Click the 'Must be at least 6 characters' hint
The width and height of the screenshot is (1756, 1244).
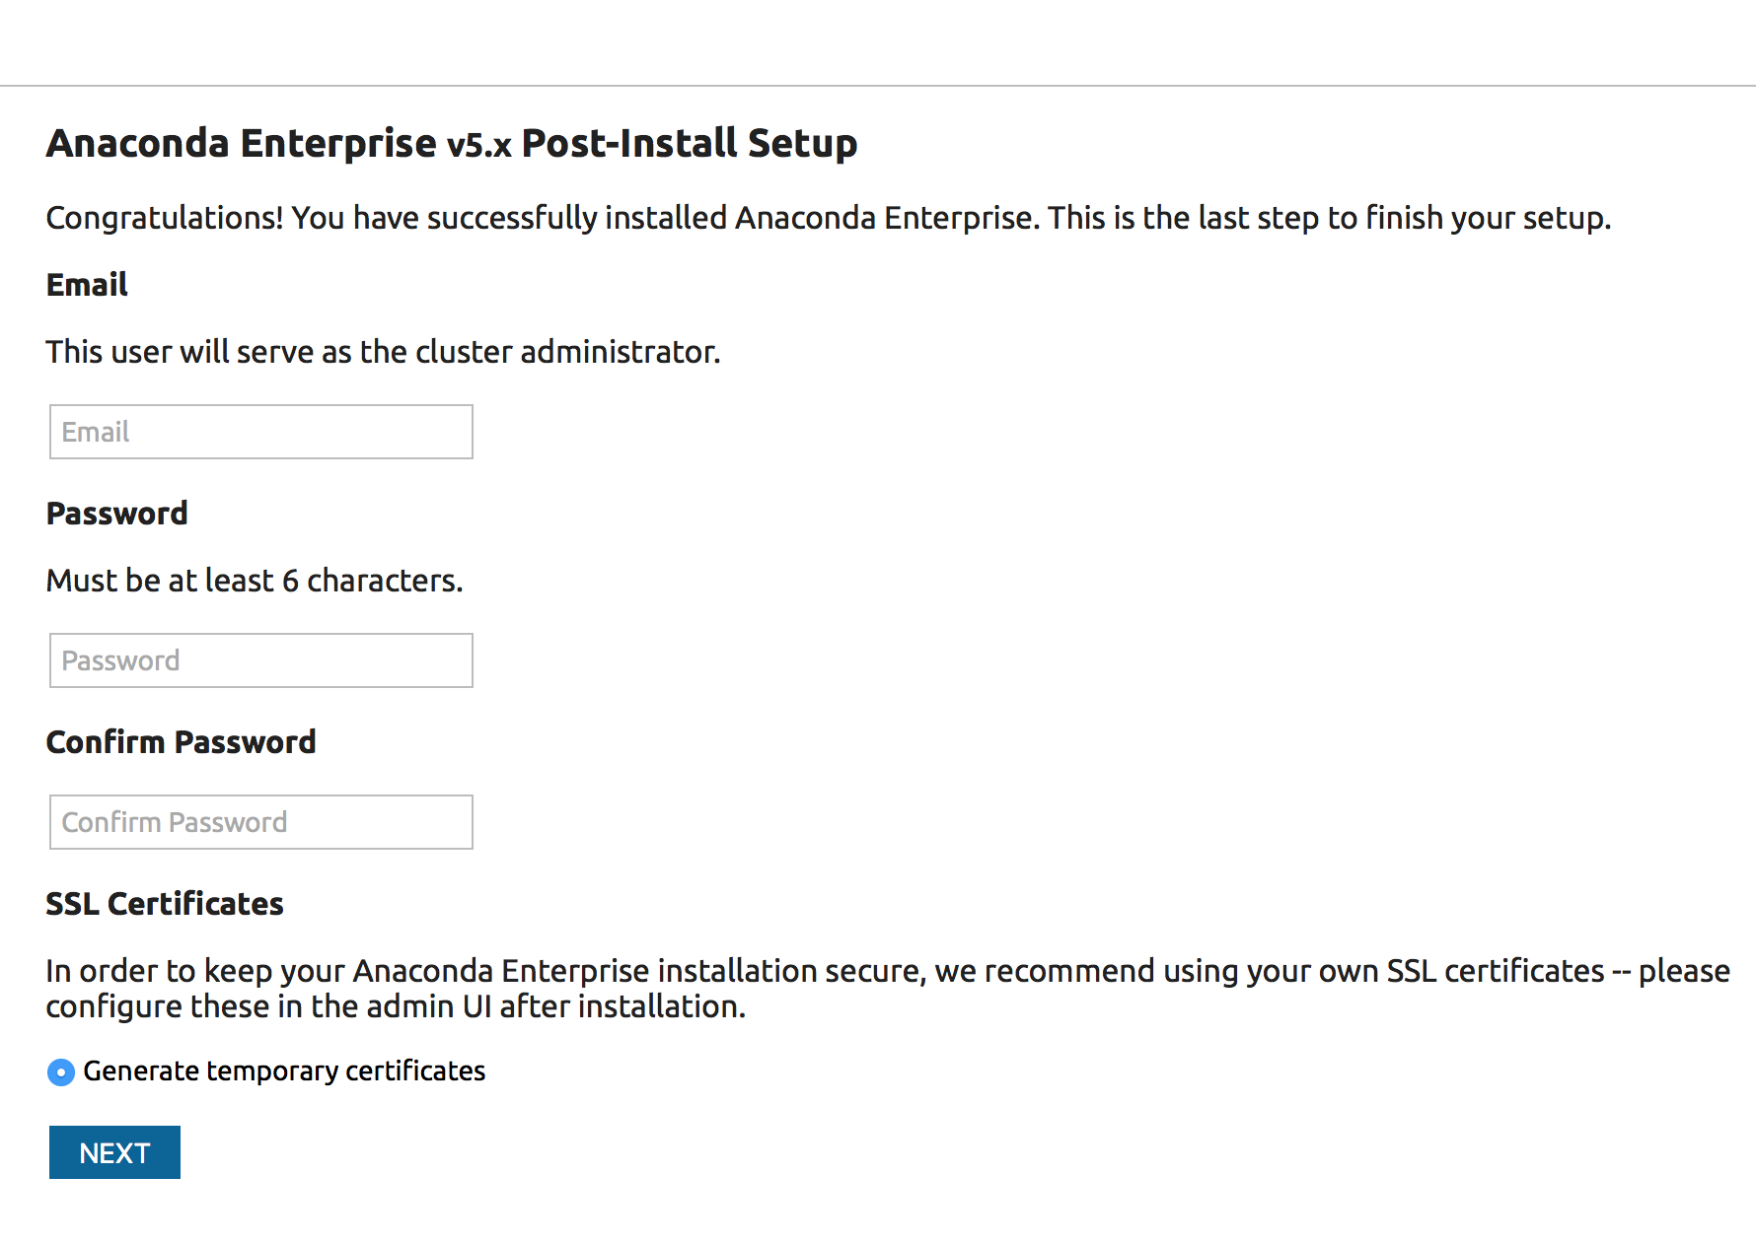tap(254, 581)
